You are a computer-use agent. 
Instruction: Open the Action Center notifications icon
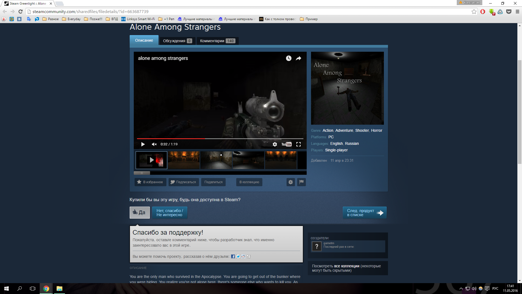coord(487,289)
